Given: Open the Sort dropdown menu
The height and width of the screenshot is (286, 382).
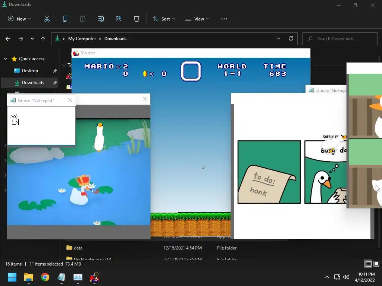Looking at the screenshot, I should (x=163, y=19).
